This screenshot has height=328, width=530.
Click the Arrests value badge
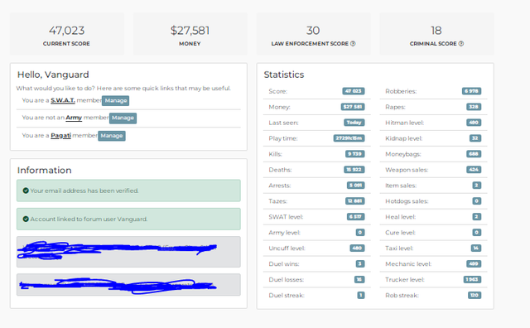point(356,186)
